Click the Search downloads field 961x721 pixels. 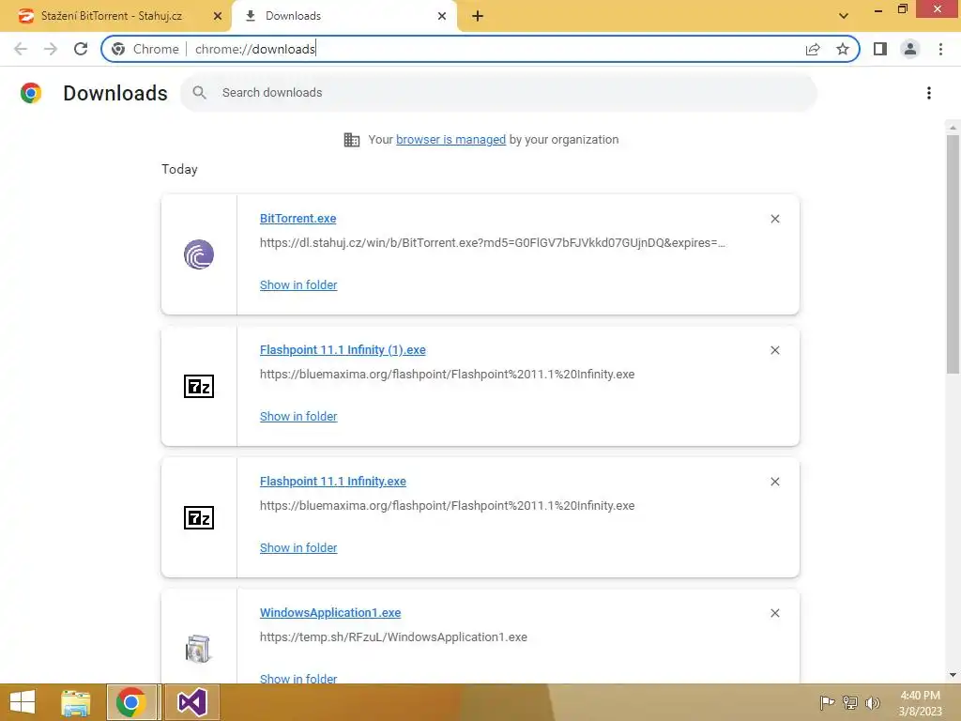click(499, 93)
